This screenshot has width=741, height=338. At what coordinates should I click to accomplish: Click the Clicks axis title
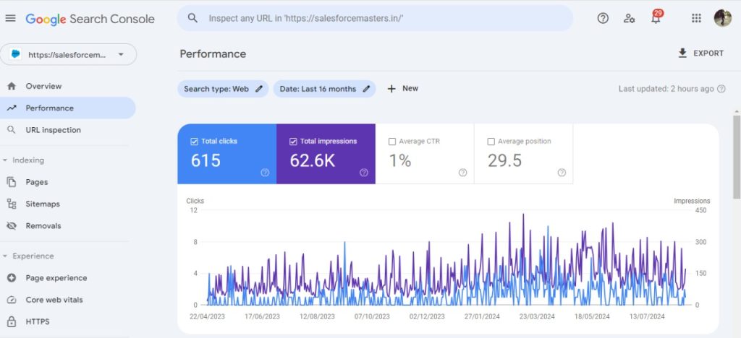click(195, 201)
